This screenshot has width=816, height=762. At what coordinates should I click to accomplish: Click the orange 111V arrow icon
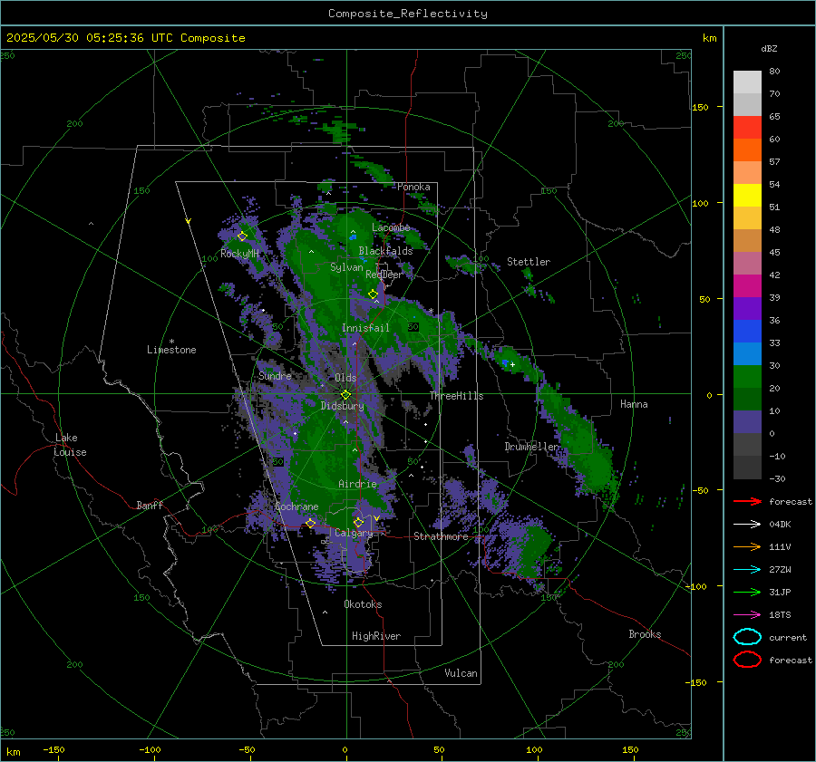(747, 546)
